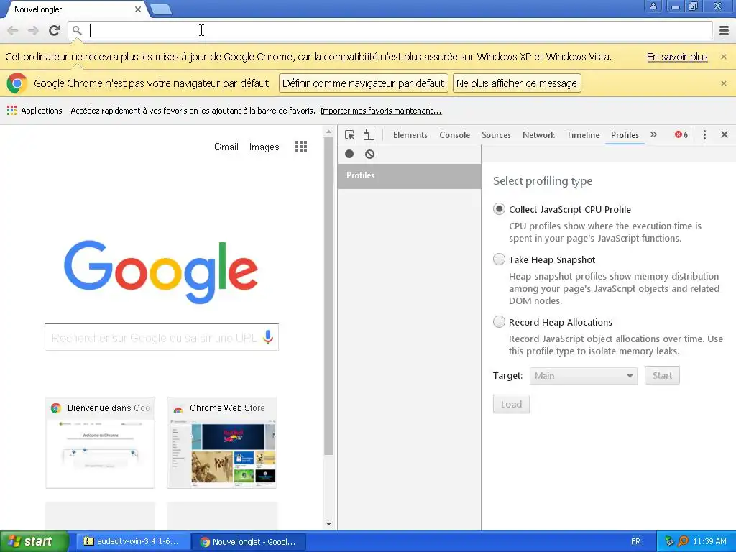Open the En savoir plus link

click(x=677, y=57)
